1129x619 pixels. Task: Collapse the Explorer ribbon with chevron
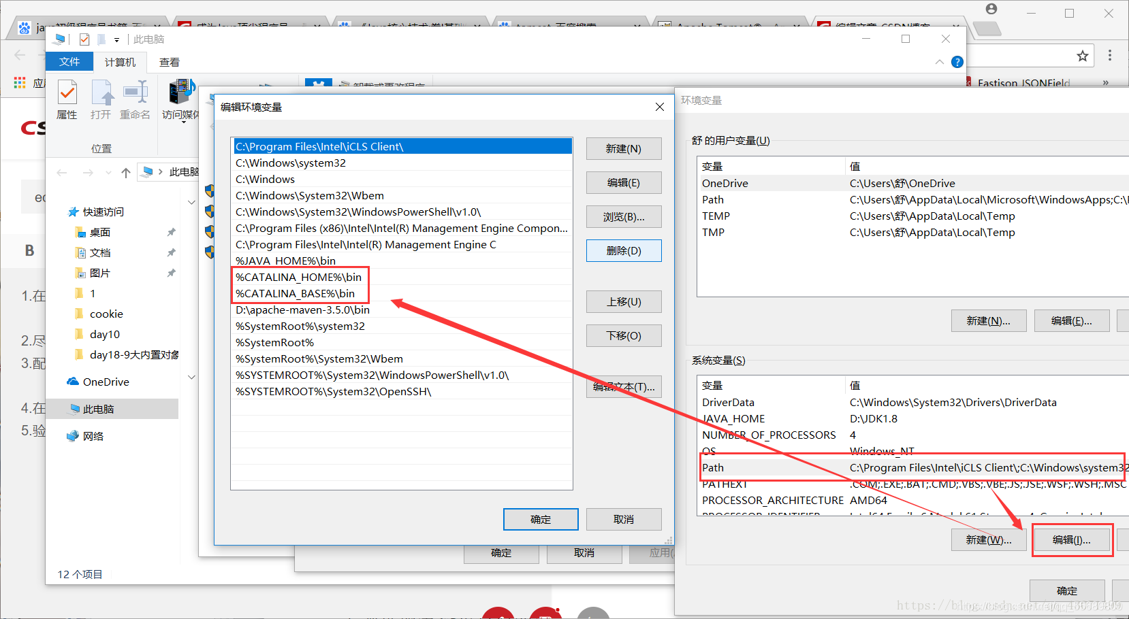[x=940, y=62]
